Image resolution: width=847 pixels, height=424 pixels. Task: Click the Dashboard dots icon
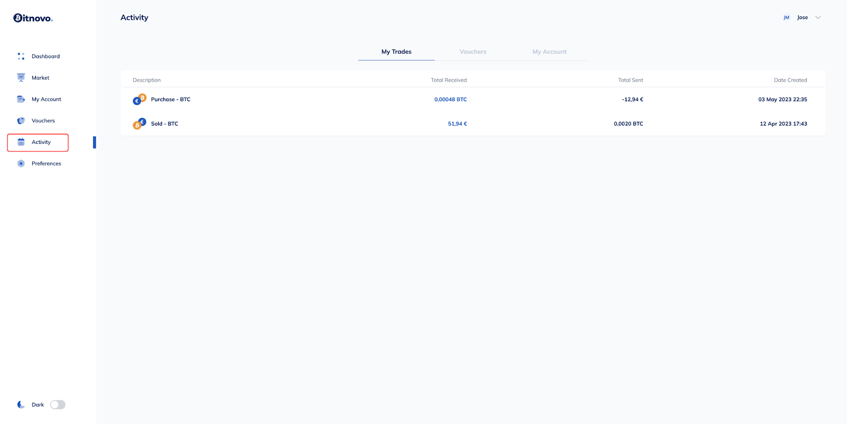pyautogui.click(x=21, y=56)
